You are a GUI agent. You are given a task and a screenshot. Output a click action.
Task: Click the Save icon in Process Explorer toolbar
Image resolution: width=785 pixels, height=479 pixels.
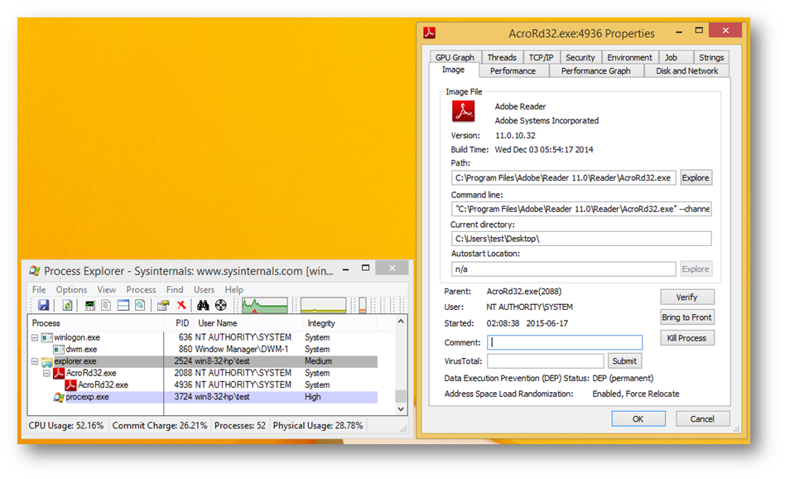(x=43, y=306)
